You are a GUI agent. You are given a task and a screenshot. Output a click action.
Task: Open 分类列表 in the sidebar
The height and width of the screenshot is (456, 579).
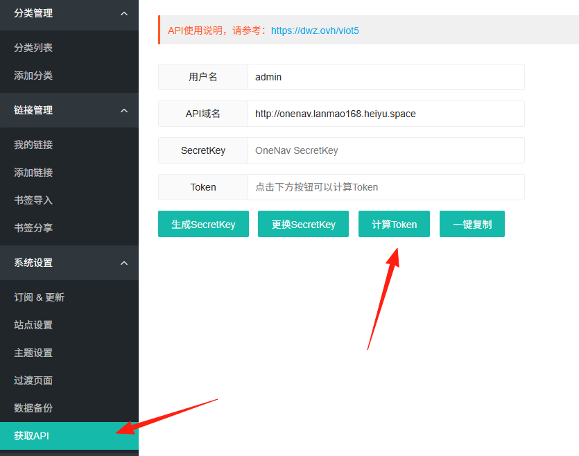point(33,48)
